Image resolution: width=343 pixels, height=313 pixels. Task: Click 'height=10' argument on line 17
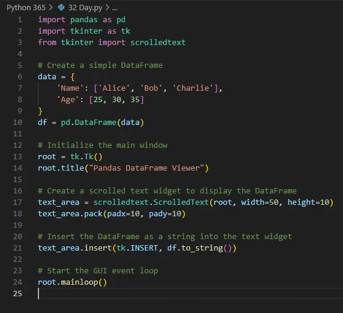pos(308,202)
